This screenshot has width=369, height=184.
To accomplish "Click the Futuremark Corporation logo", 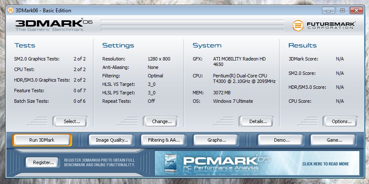I will pos(324,25).
